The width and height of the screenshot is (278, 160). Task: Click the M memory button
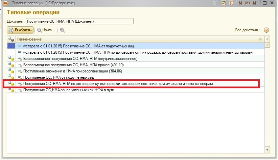click(240, 3)
